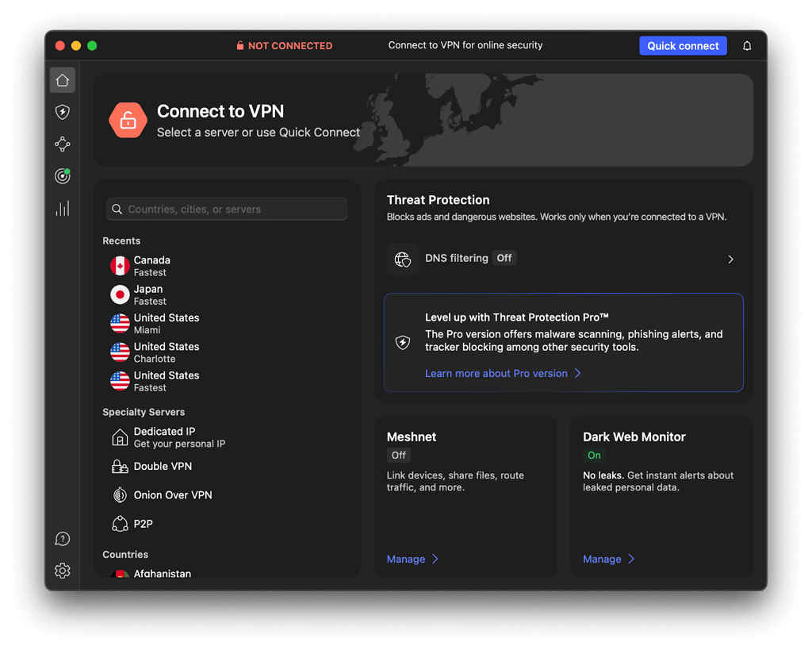Open statistics bar chart sidebar icon
812x650 pixels.
(x=63, y=209)
